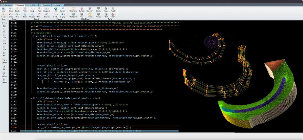Open the Stop dropdown arrow
Image resolution: width=303 pixels, height=140 pixels.
[x=115, y=15]
